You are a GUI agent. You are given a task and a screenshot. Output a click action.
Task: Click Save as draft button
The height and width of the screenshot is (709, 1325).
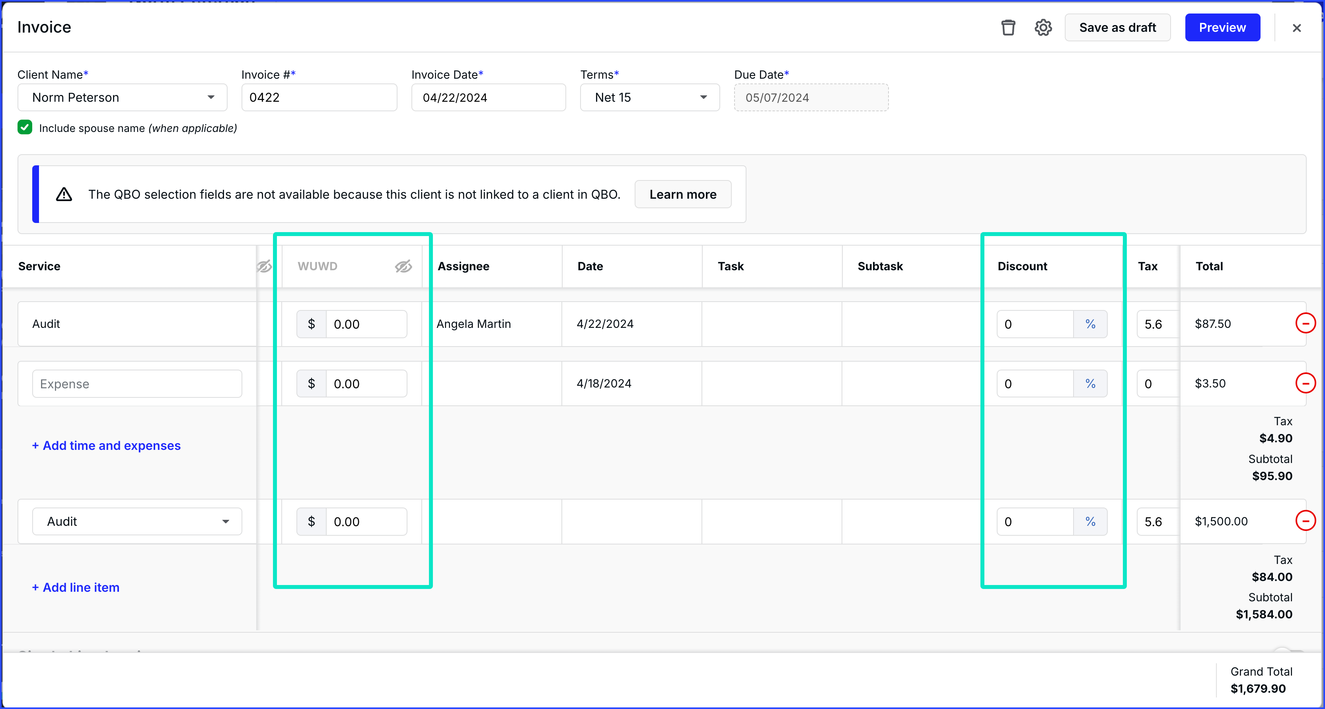1117,28
